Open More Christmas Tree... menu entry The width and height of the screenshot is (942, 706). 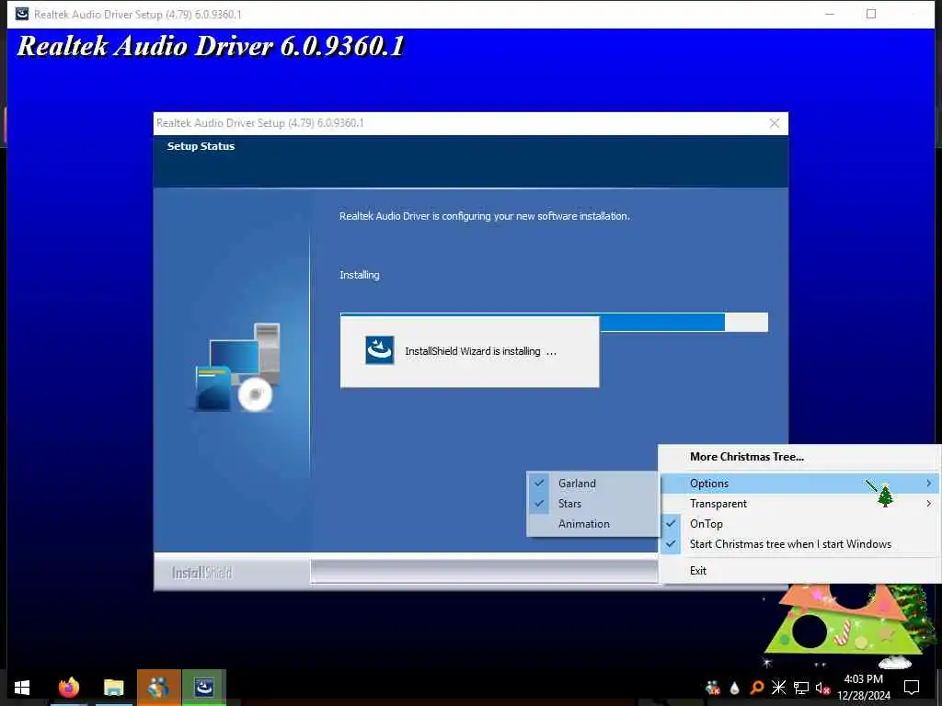click(x=799, y=457)
